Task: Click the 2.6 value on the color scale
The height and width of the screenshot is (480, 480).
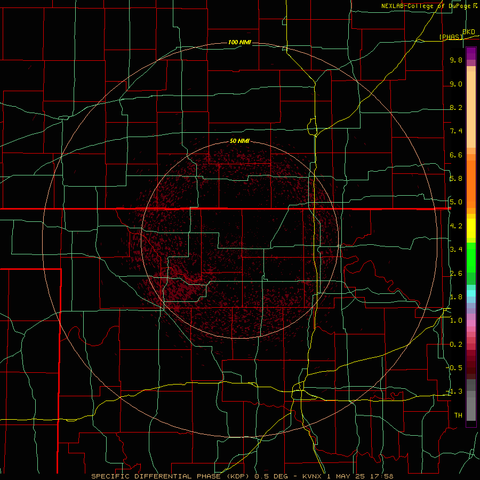Action: click(x=456, y=274)
